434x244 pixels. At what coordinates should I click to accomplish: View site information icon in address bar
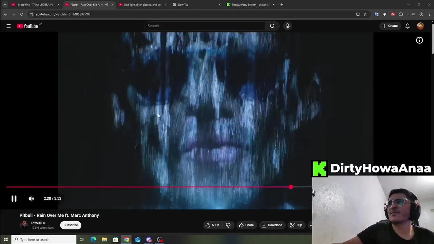pos(31,14)
